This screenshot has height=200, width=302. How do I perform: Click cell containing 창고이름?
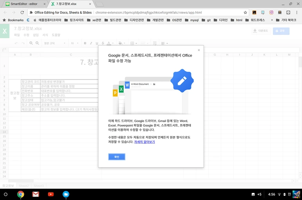pyautogui.click(x=30, y=86)
